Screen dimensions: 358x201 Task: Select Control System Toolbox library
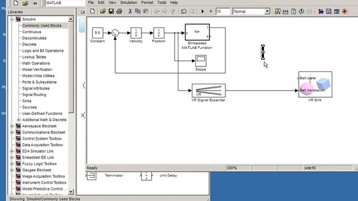pyautogui.click(x=42, y=138)
